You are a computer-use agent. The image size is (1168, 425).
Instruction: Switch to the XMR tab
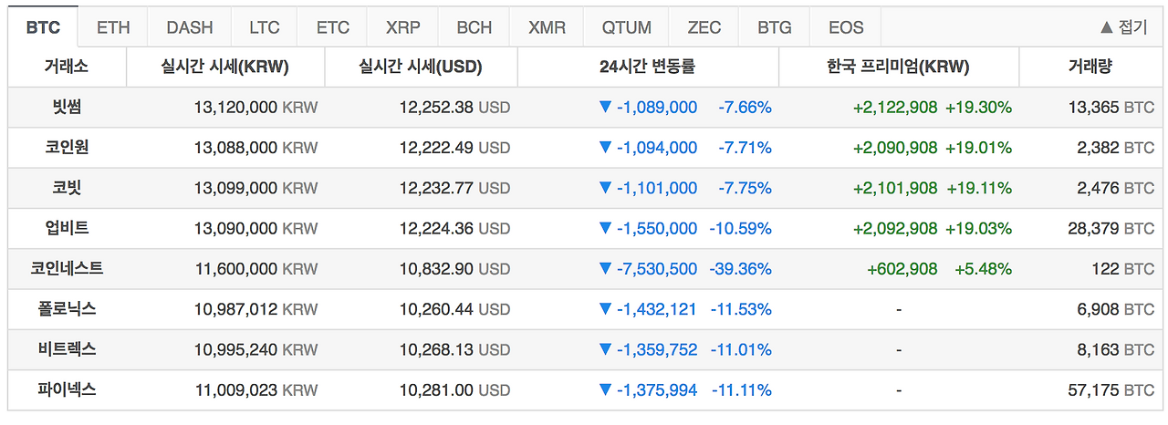tap(547, 27)
